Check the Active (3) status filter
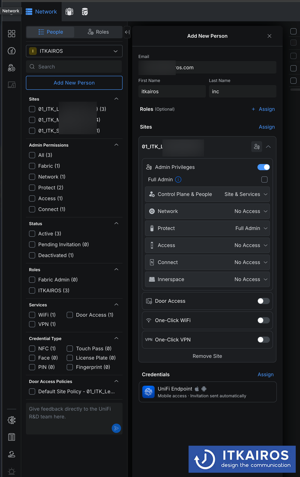Viewport: 300px width, 477px height. point(32,234)
